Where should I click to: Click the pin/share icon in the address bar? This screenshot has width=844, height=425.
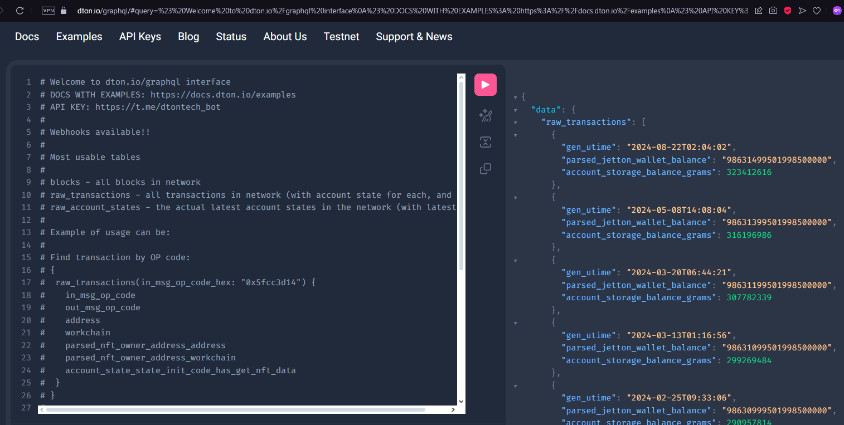click(759, 9)
